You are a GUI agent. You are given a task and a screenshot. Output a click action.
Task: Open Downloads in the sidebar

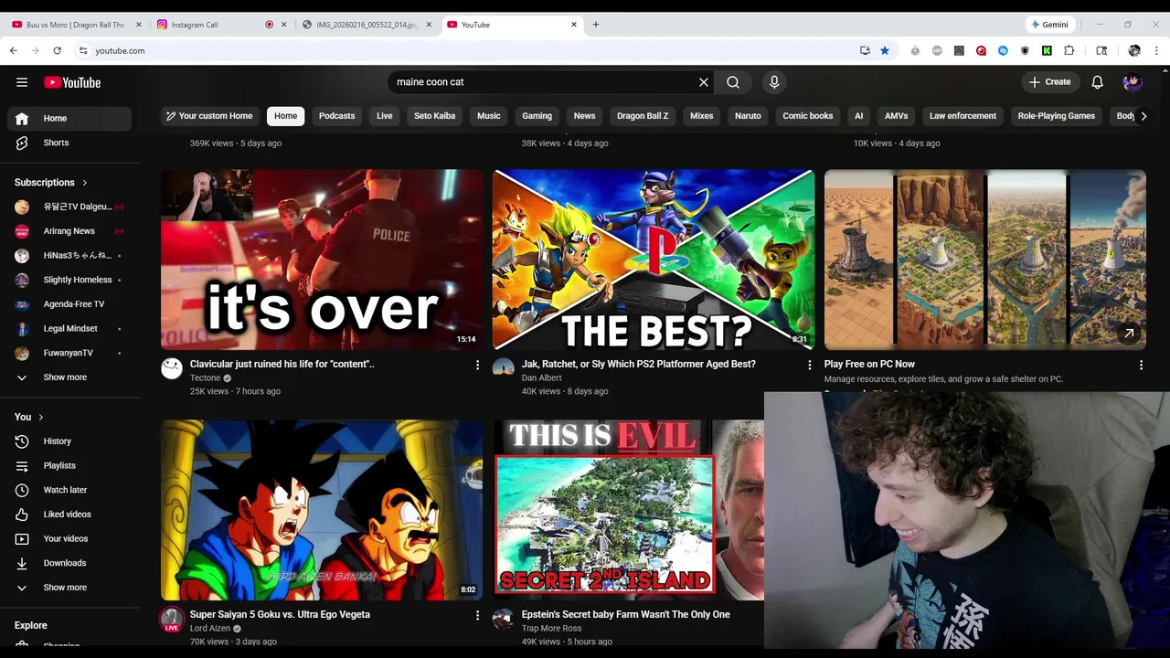point(69,563)
